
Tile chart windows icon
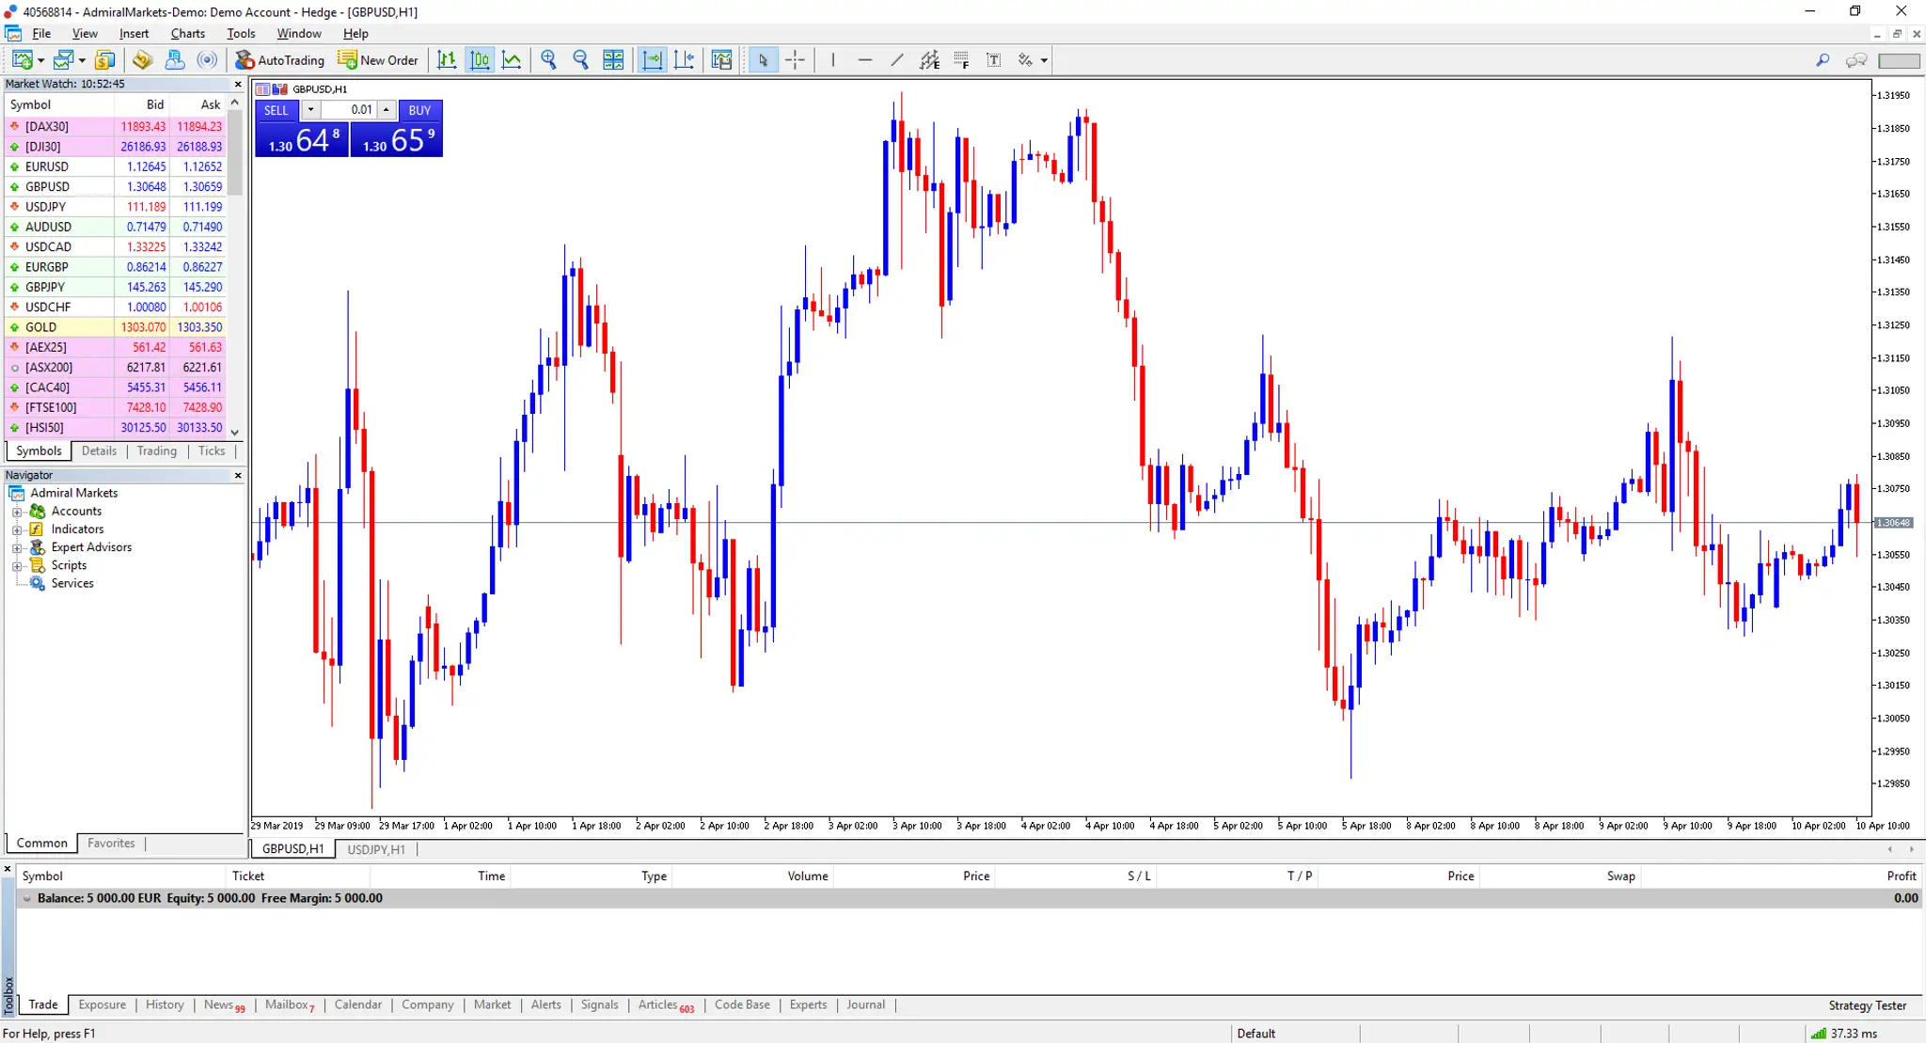pyautogui.click(x=613, y=60)
